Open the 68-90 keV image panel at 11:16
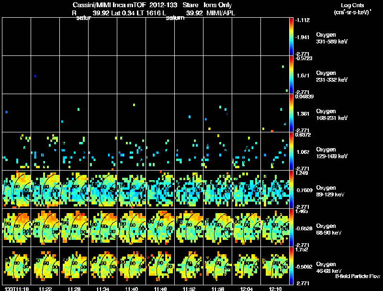This screenshot has width=383, height=291. (17, 227)
